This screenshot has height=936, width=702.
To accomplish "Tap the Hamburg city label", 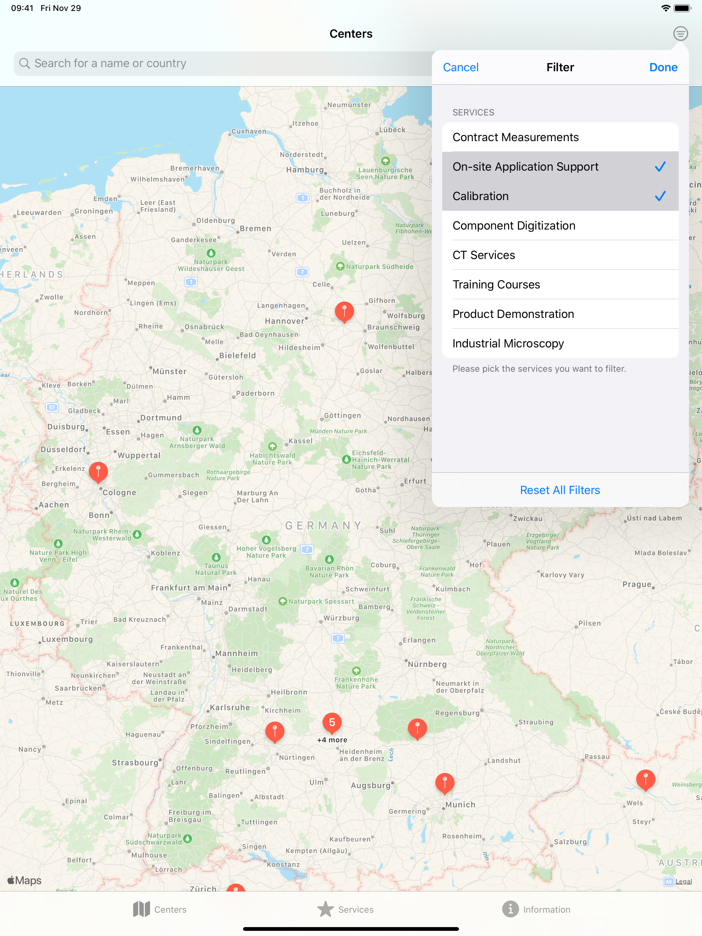I will pyautogui.click(x=305, y=170).
